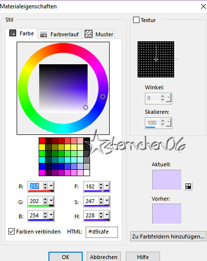
Task: Click Zu Farbfeldern hinzufügen button
Action: click(x=168, y=236)
